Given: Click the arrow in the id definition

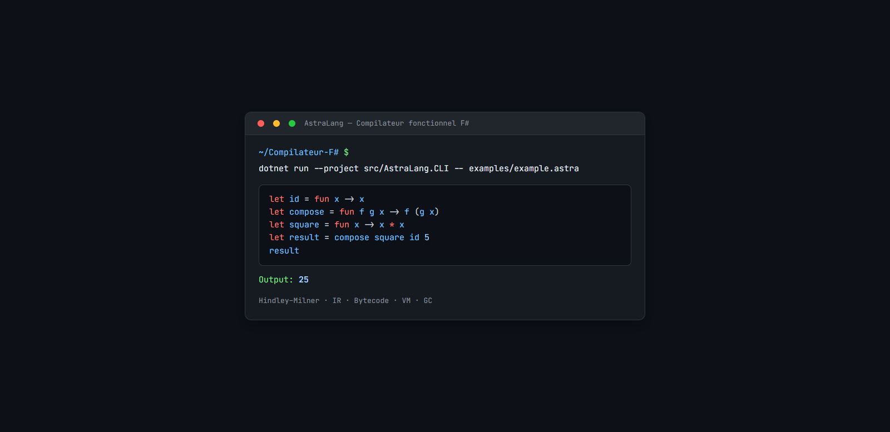Looking at the screenshot, I should [349, 199].
